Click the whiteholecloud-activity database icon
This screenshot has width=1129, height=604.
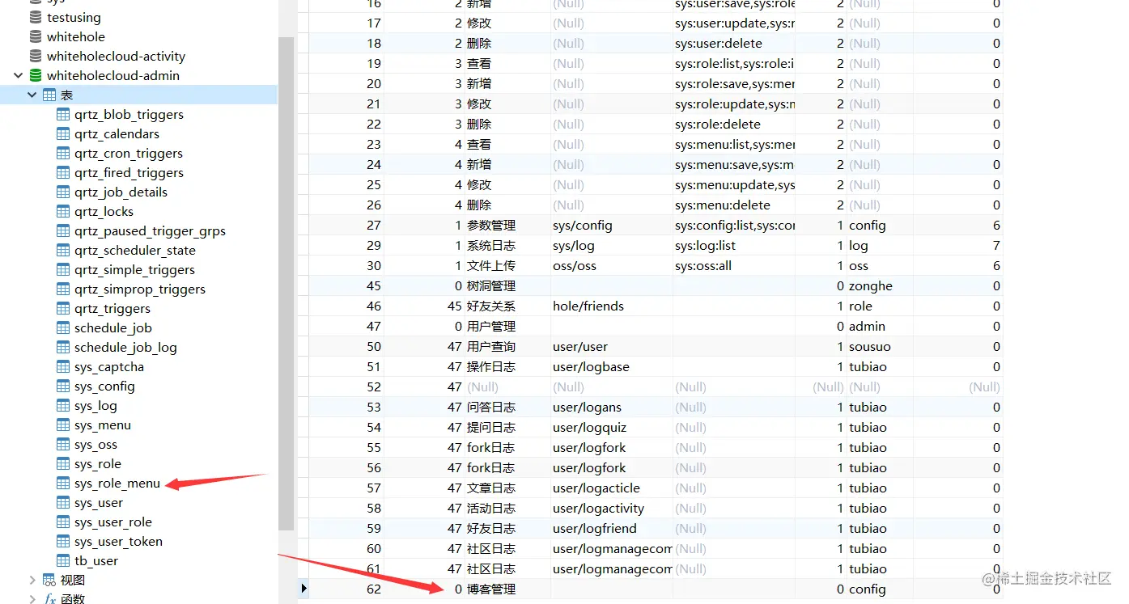(x=36, y=56)
